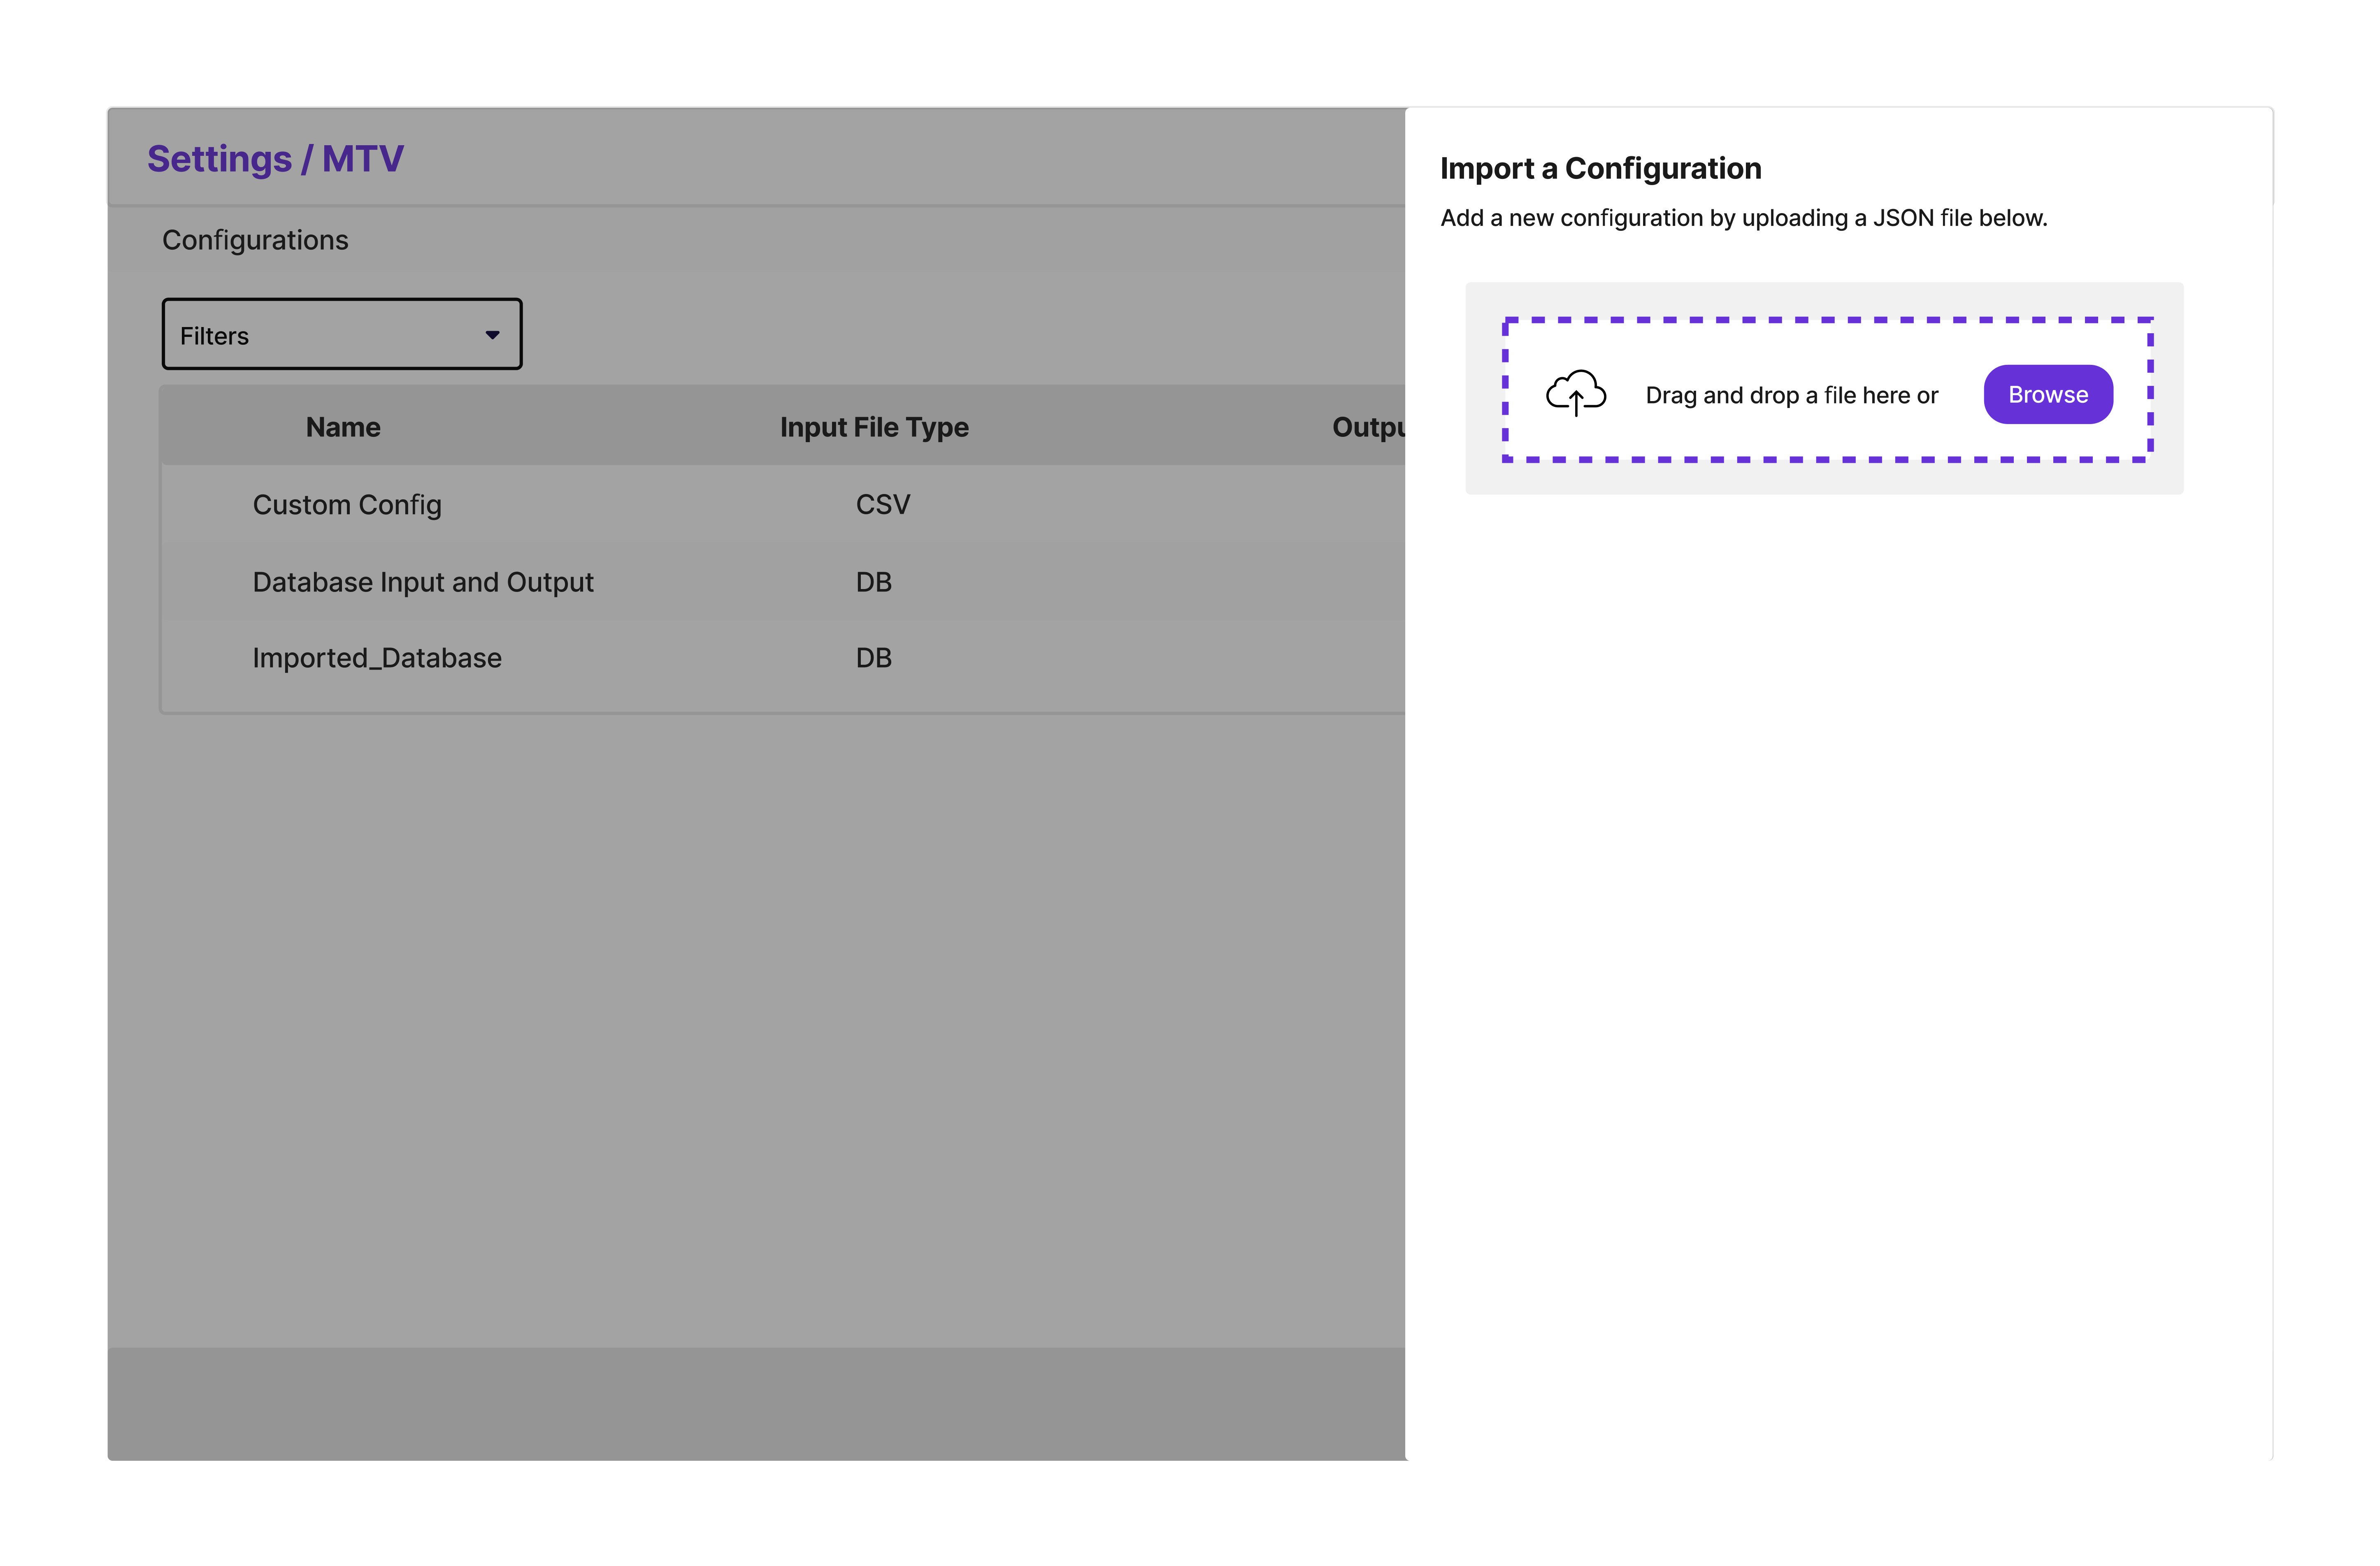Click the JSON upload instruction text
This screenshot has width=2380, height=1566.
click(x=1743, y=218)
